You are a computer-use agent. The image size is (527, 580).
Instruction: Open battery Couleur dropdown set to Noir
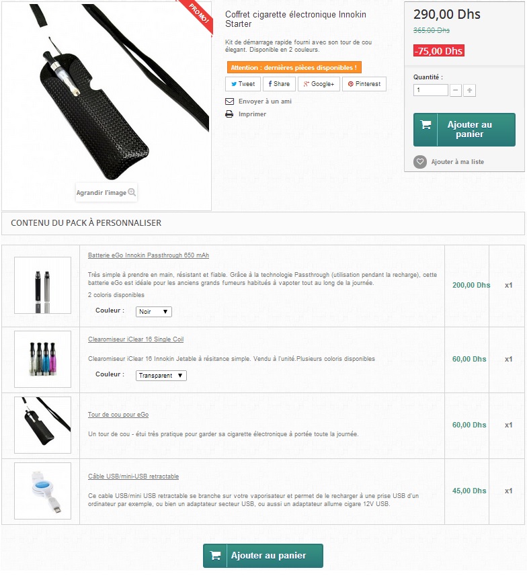tap(153, 311)
